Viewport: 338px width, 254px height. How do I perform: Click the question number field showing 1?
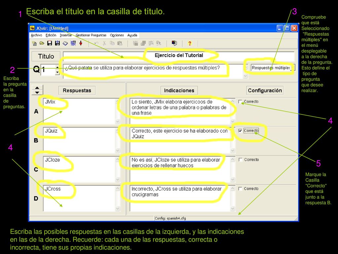coord(48,70)
